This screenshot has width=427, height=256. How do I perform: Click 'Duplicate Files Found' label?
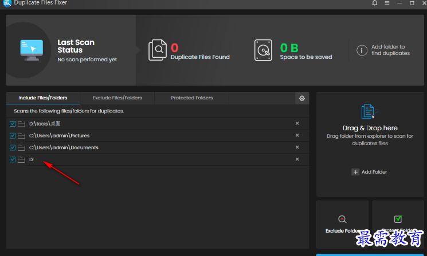(x=200, y=57)
